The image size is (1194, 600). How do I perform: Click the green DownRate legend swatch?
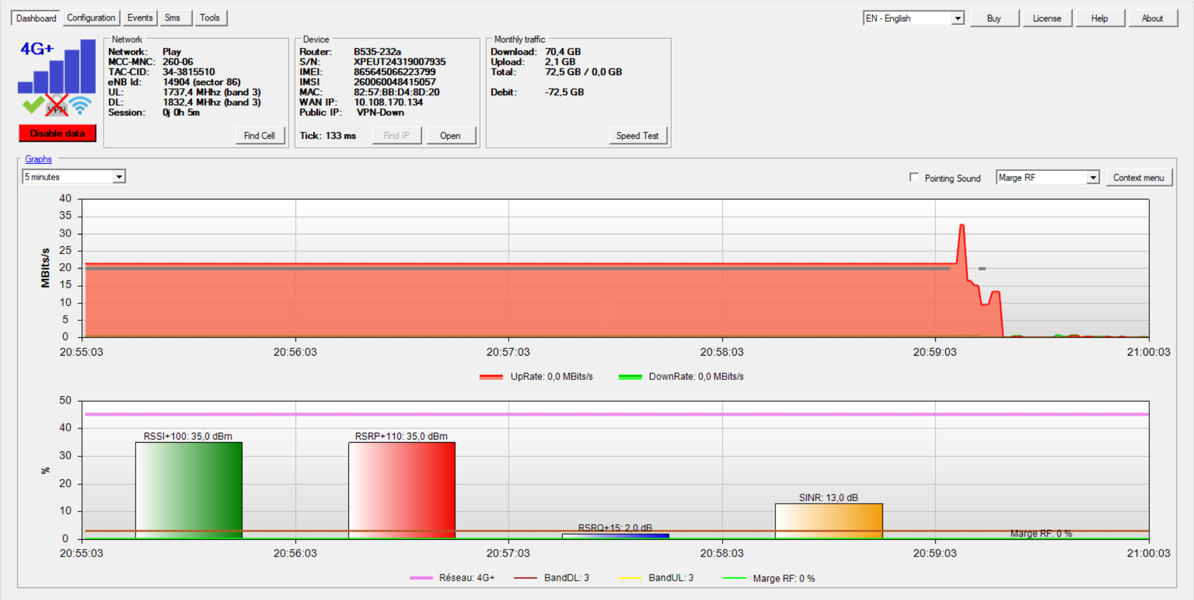[x=630, y=377]
